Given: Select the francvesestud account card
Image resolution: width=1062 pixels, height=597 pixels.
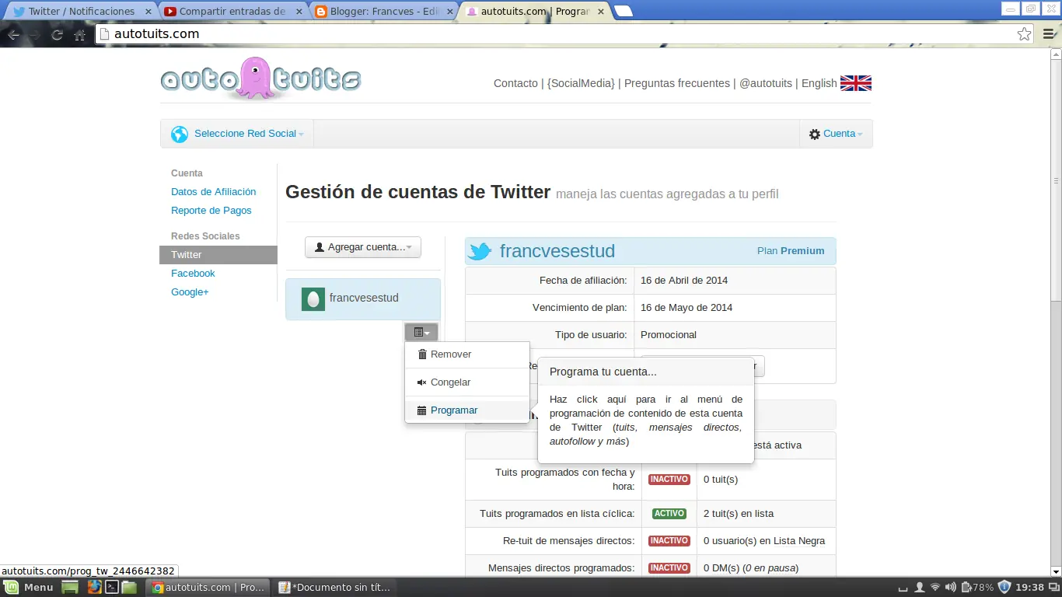Looking at the screenshot, I should (x=363, y=299).
